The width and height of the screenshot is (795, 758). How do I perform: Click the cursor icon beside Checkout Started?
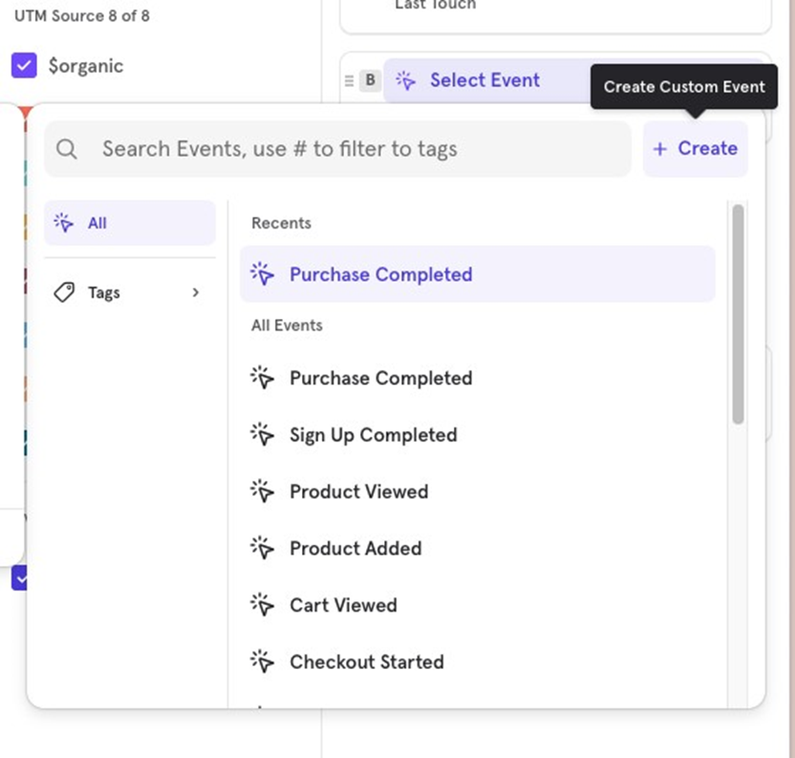click(x=262, y=661)
